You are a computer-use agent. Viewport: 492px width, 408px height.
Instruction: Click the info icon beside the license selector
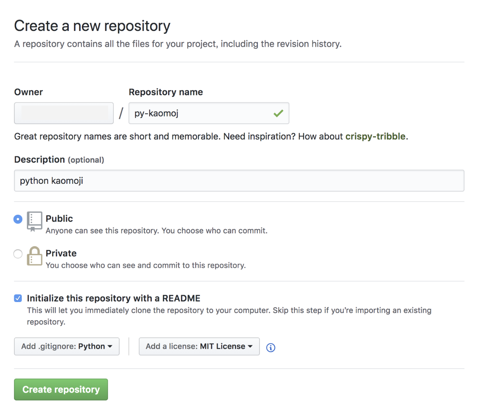pos(271,348)
